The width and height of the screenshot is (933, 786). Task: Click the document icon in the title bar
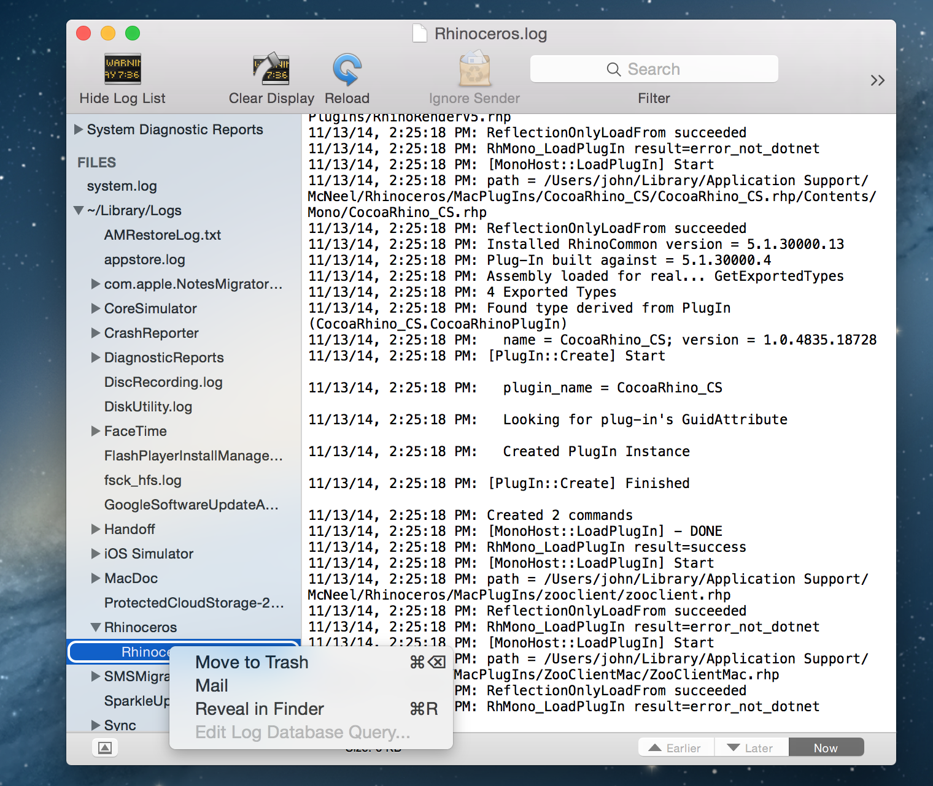420,33
